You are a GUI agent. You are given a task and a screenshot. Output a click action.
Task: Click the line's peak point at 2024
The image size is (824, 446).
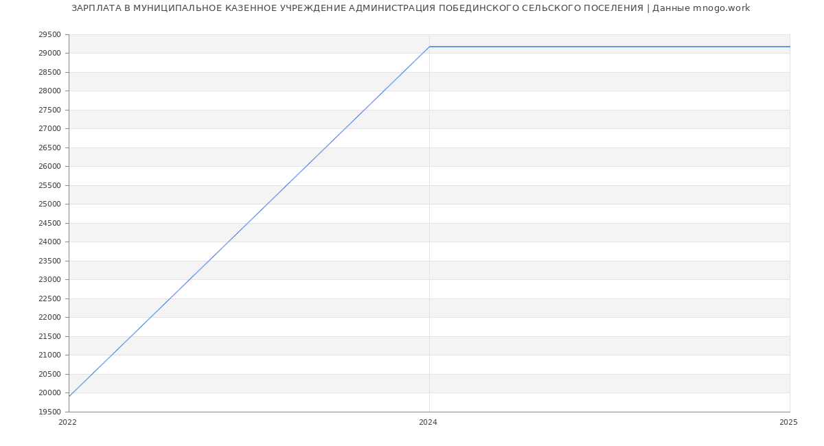coord(429,47)
